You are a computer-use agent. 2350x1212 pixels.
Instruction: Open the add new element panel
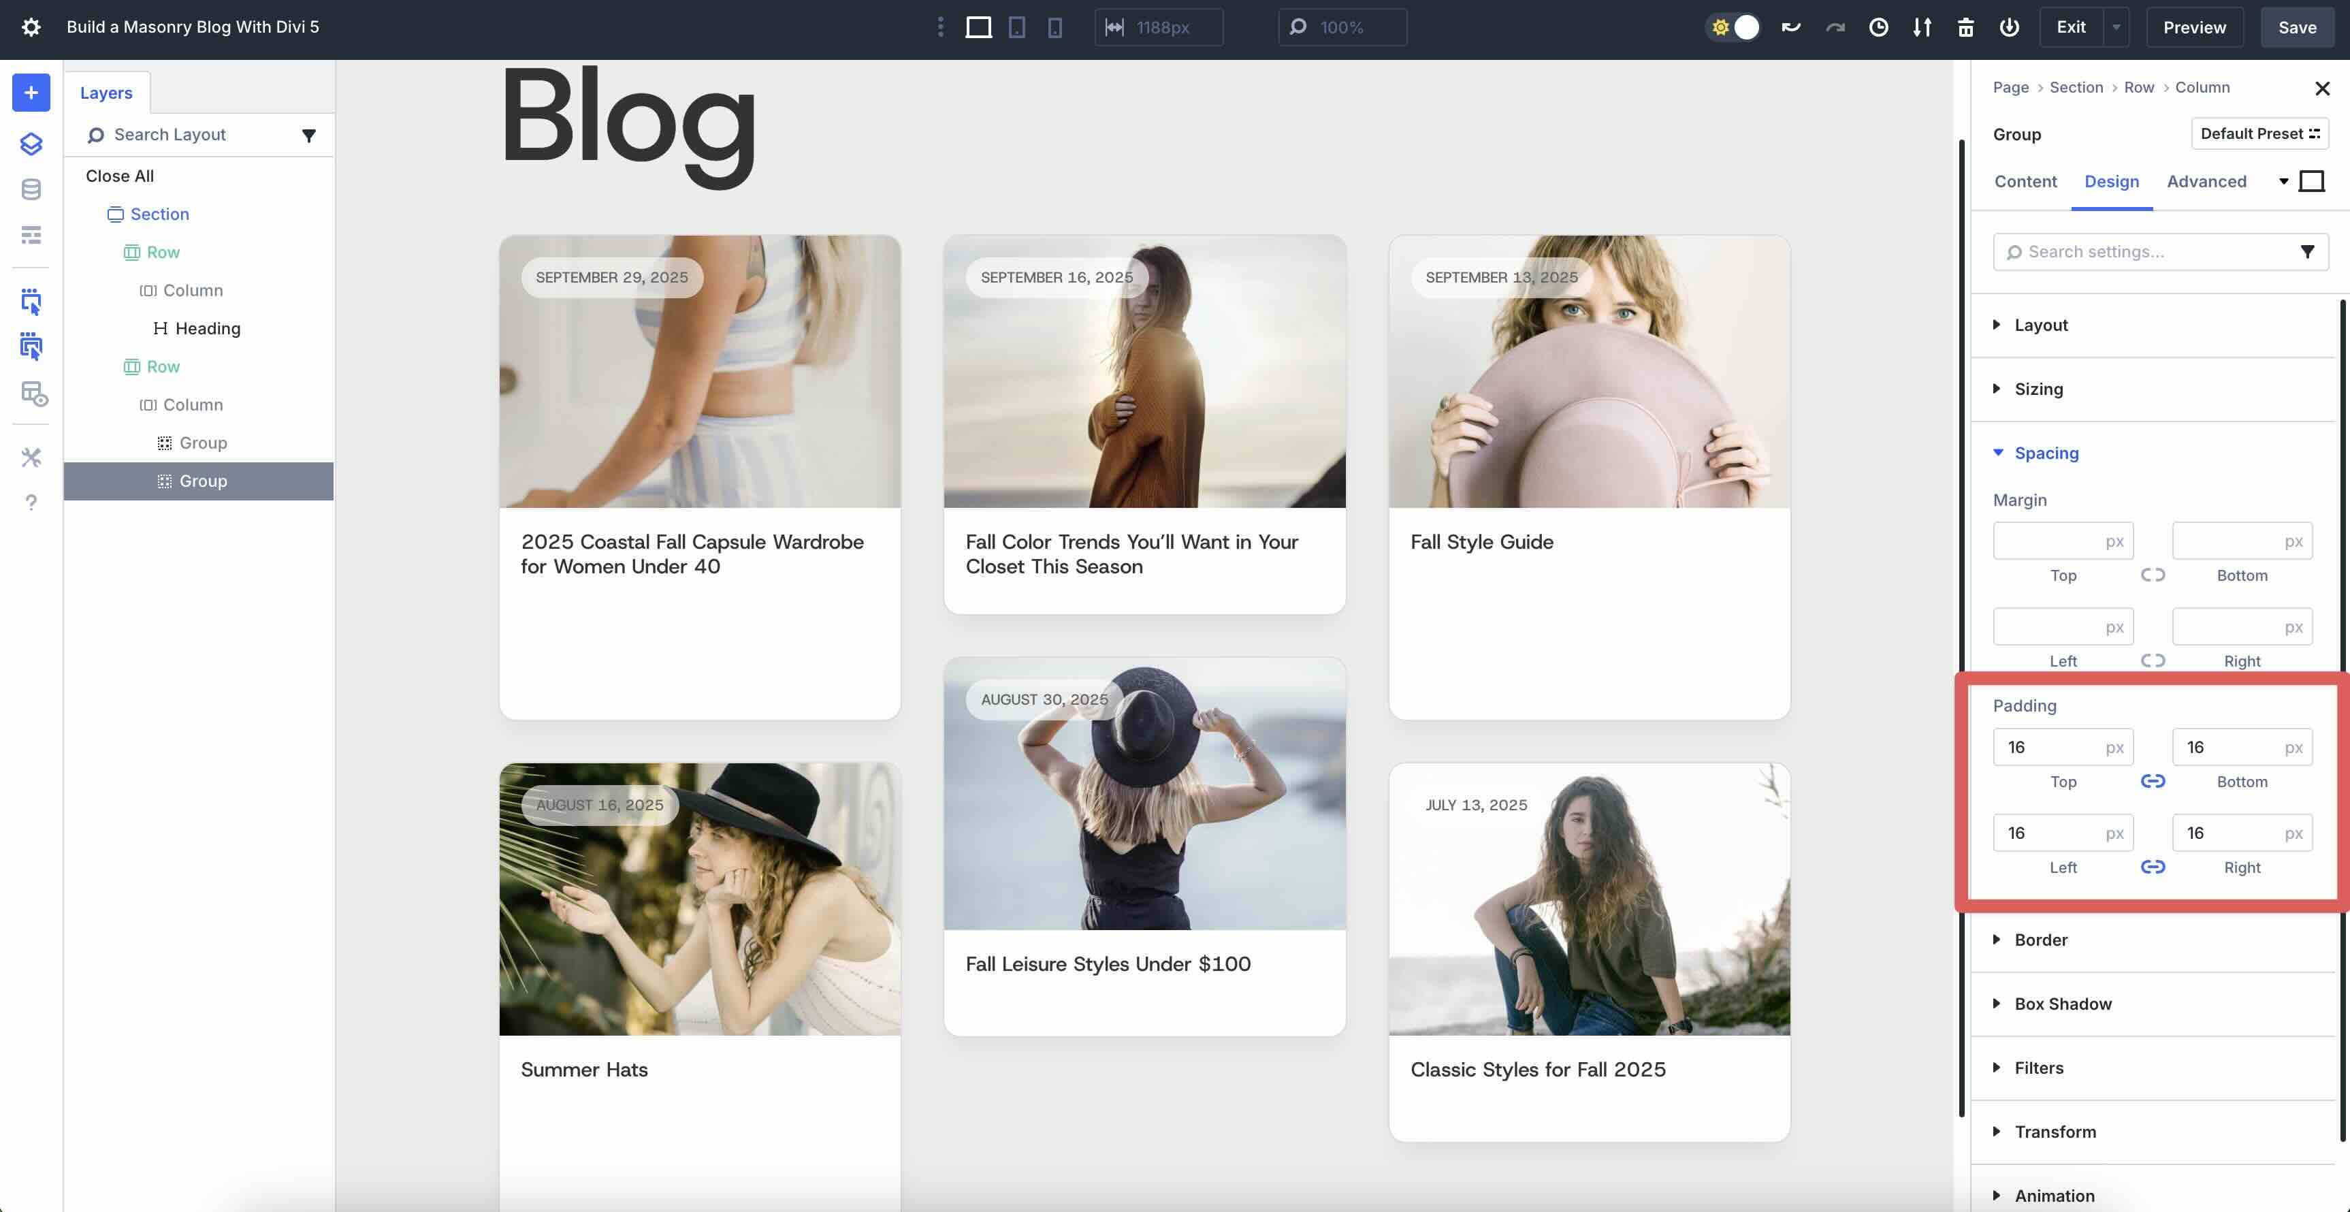(x=31, y=92)
